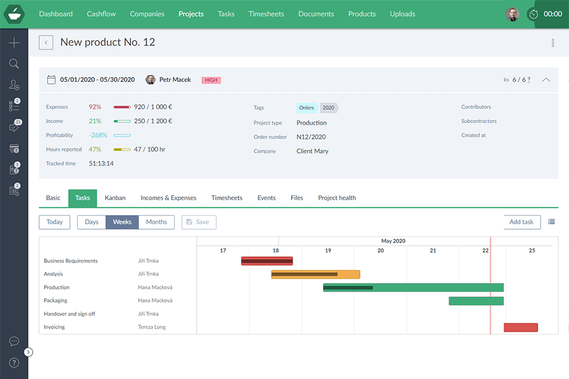Open the project Timesheets tab
This screenshot has width=569, height=379.
pyautogui.click(x=227, y=198)
